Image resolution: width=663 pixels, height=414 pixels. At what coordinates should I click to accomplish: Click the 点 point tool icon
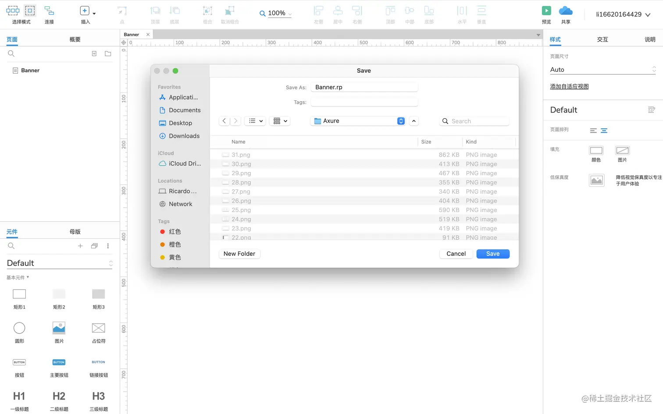pos(122,11)
